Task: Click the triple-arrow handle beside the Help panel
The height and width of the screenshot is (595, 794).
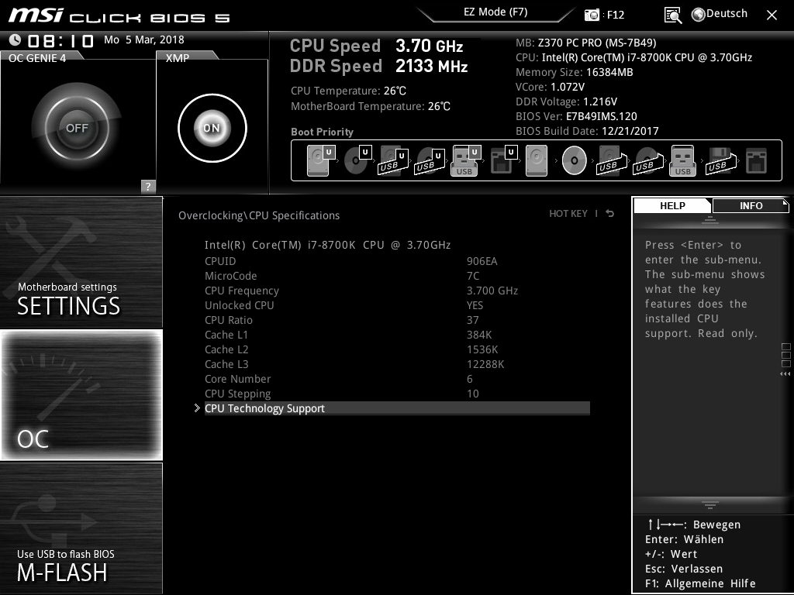Action: click(x=785, y=374)
